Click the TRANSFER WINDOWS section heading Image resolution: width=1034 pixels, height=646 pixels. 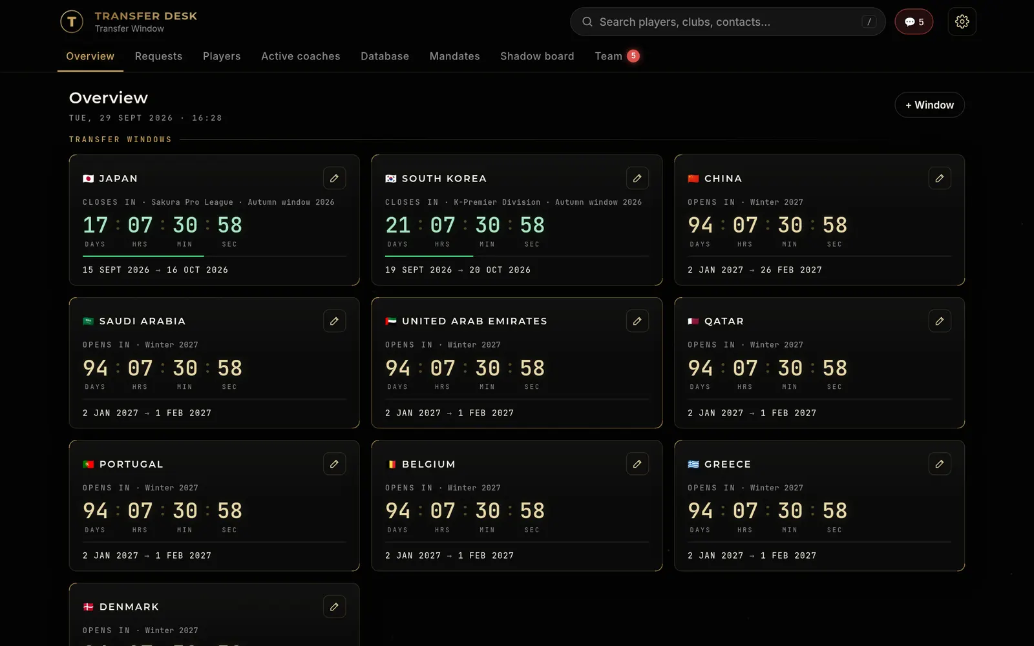pyautogui.click(x=120, y=140)
